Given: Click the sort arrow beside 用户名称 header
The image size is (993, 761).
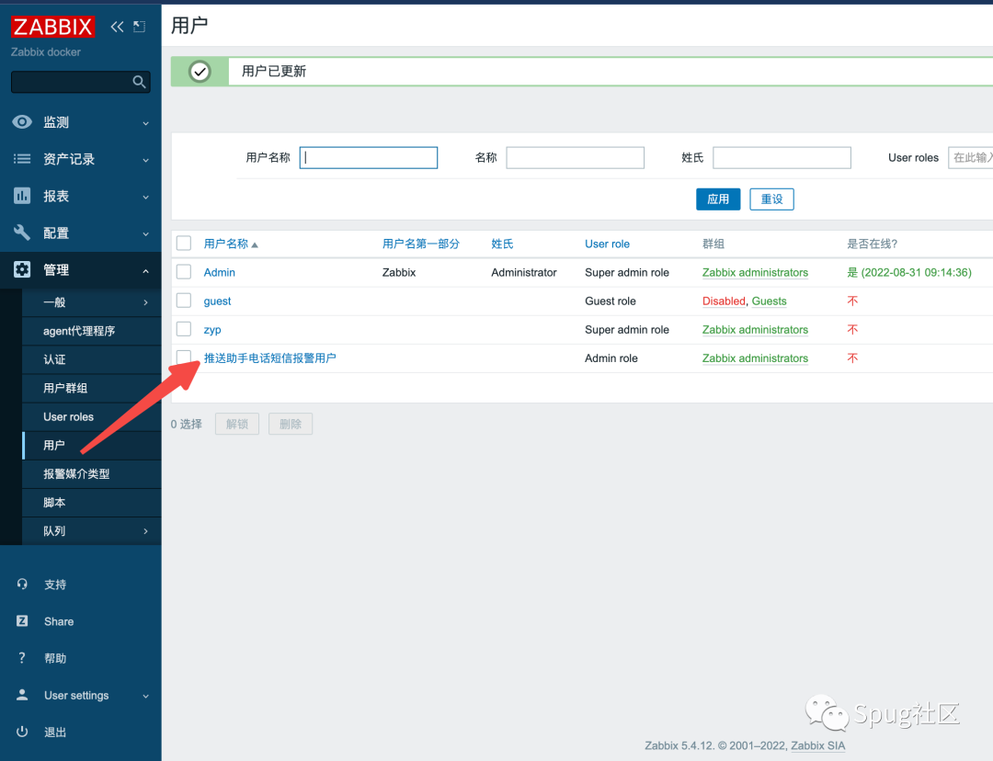Looking at the screenshot, I should [x=255, y=244].
